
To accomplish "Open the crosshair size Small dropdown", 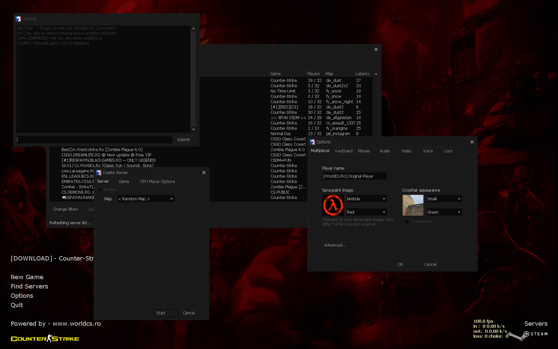I will (444, 199).
